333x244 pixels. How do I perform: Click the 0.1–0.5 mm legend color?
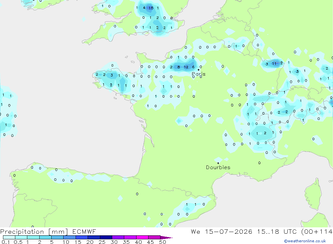pyautogui.click(x=9, y=237)
